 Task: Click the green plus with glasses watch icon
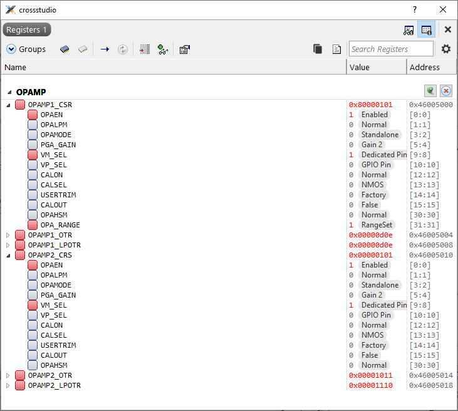point(163,49)
